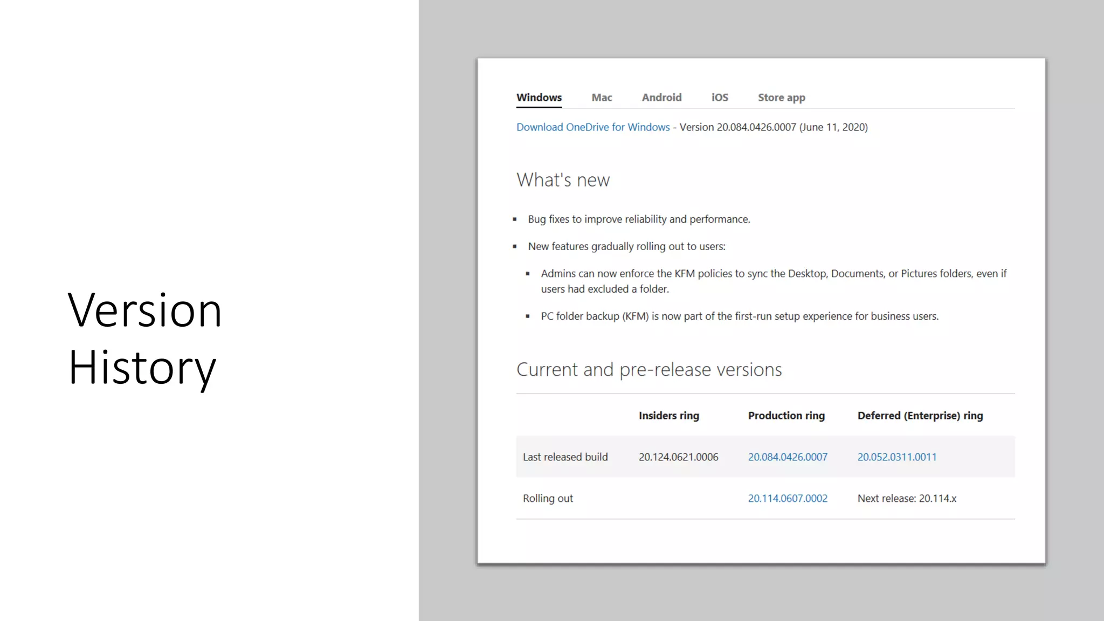Click Insiders build number 20.124.0621.0006
The height and width of the screenshot is (621, 1104).
[x=678, y=457]
